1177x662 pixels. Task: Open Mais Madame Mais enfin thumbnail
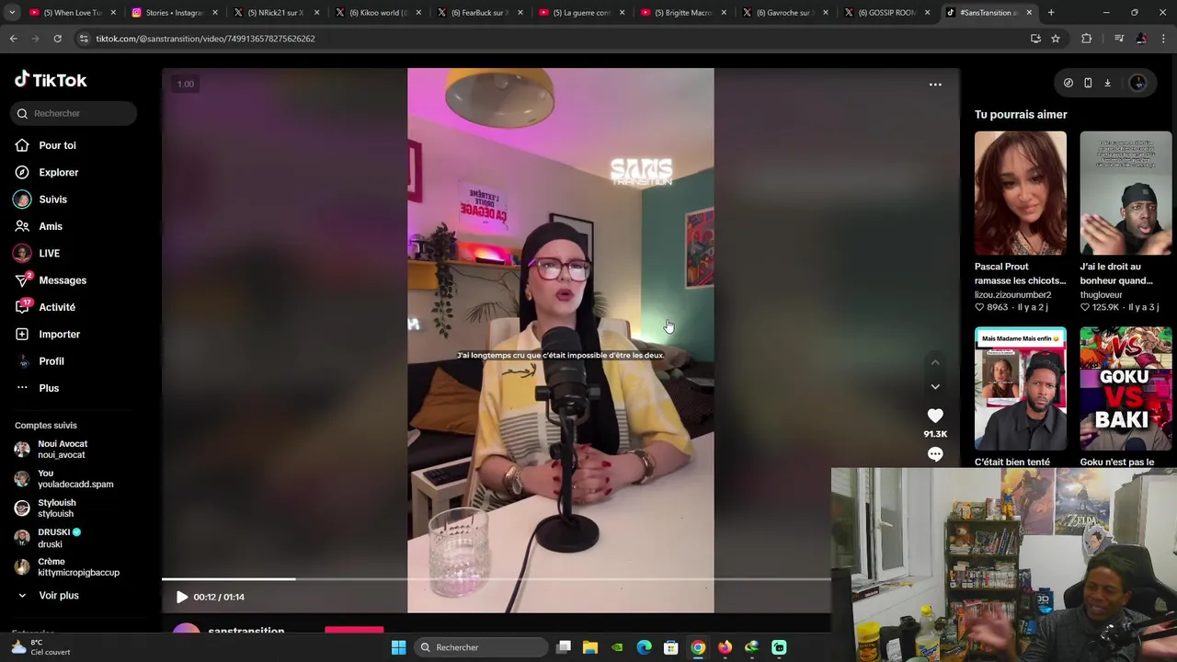[1021, 389]
